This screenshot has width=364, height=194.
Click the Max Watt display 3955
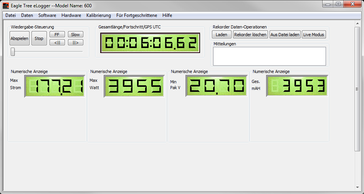tap(134, 86)
